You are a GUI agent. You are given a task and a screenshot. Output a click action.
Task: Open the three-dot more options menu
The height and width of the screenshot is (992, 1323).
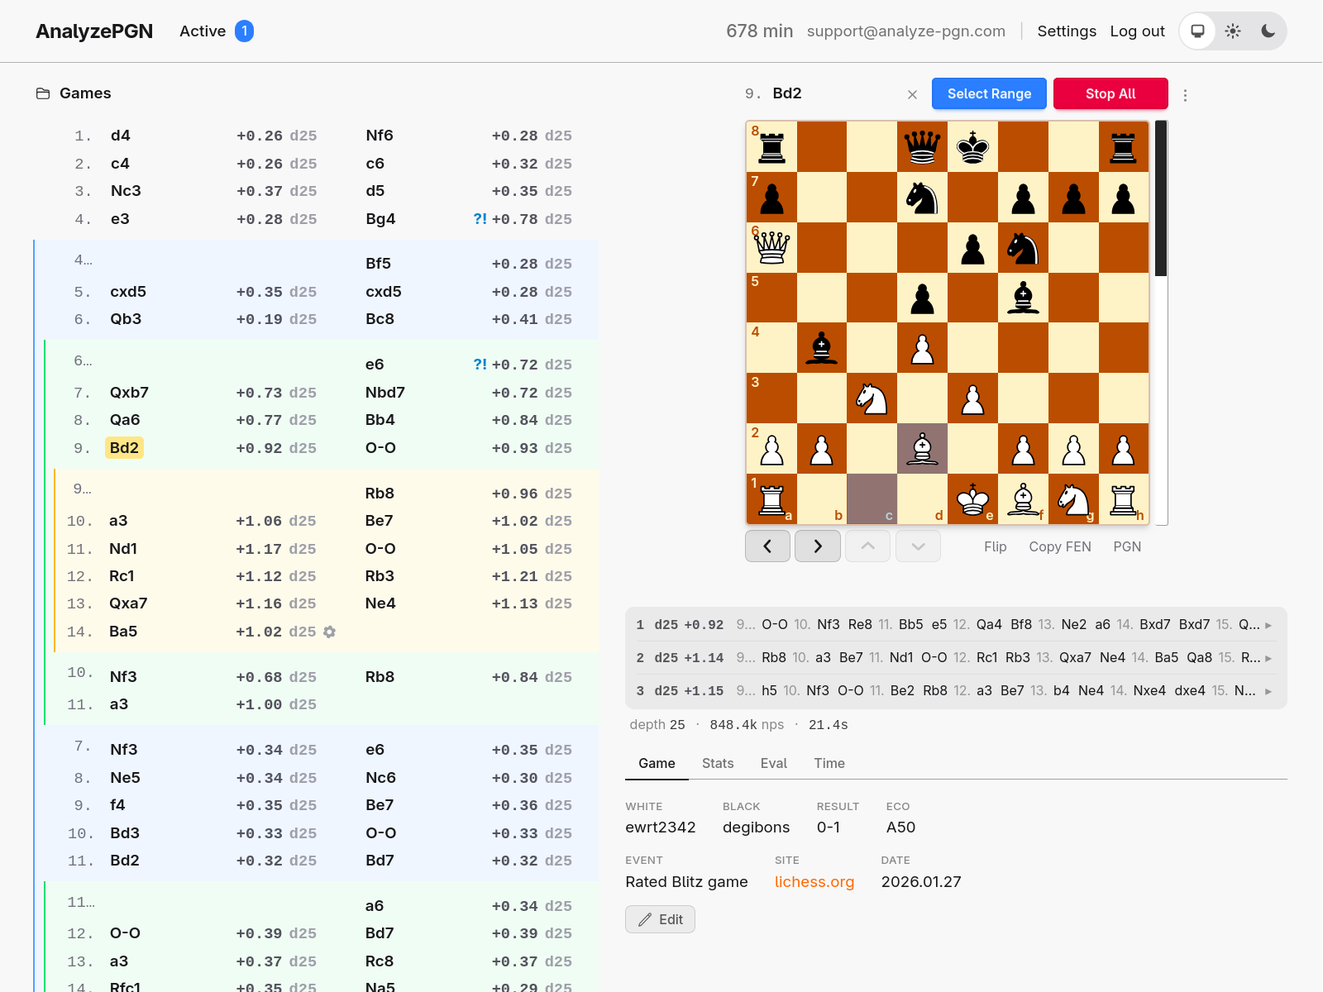(x=1185, y=95)
